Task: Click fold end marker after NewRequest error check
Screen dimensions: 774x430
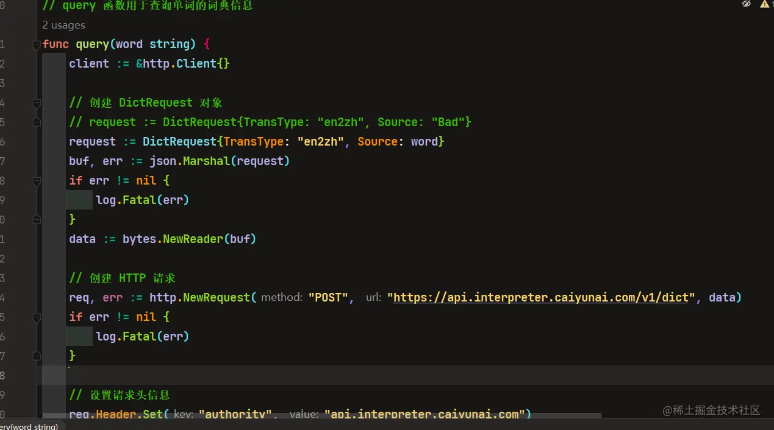Action: [x=37, y=356]
